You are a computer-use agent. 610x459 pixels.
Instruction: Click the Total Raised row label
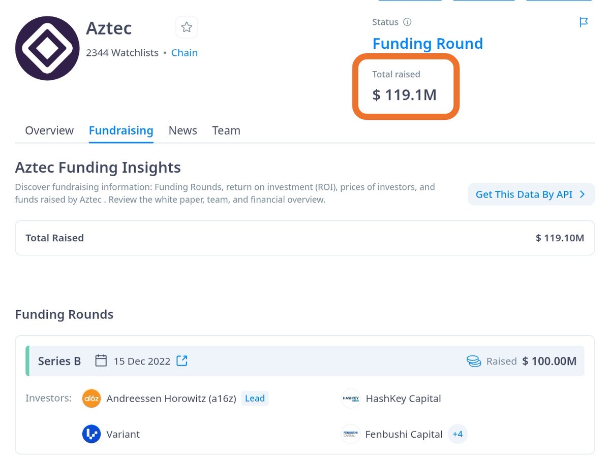[x=55, y=238]
